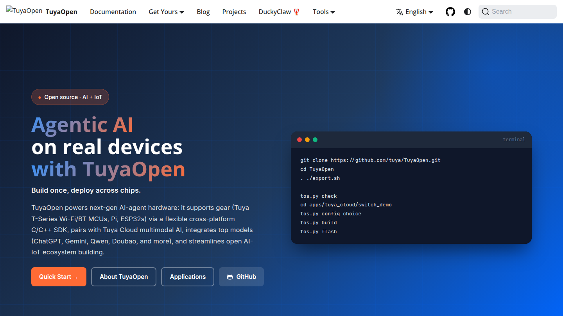Screen dimensions: 563x316
Task: Click "Build once, deploy across chips." tagline
Action: 86,190
